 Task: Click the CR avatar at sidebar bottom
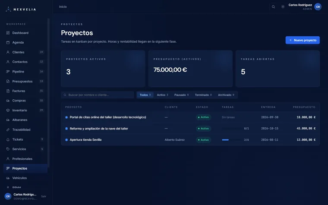[8, 196]
